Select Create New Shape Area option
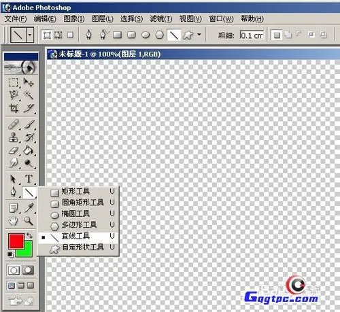Image resolution: width=340 pixels, height=312 pixels. [x=277, y=35]
